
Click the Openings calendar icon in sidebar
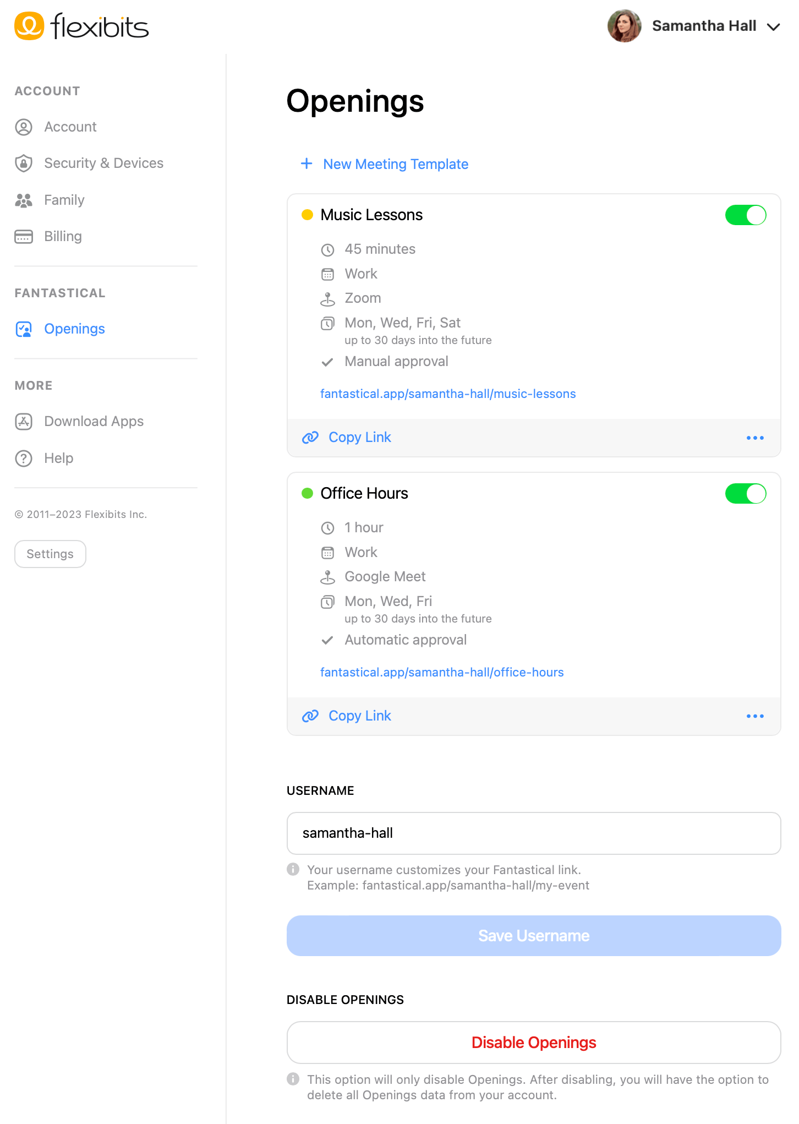click(24, 329)
